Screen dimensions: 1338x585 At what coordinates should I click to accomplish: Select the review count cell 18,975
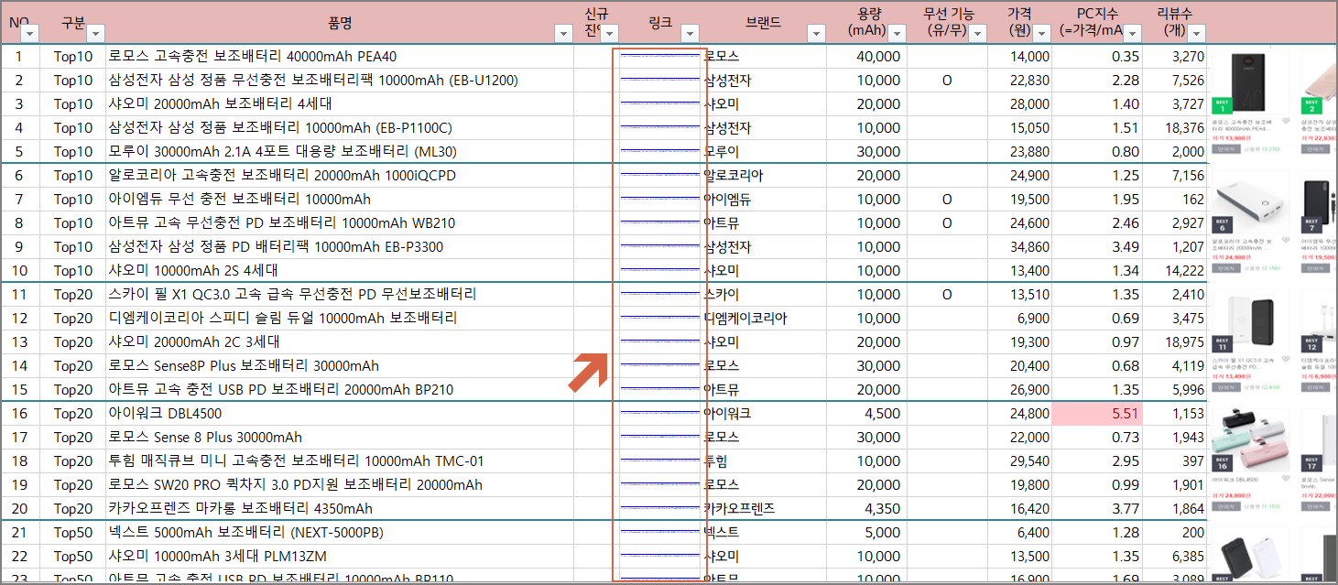[x=1175, y=341]
